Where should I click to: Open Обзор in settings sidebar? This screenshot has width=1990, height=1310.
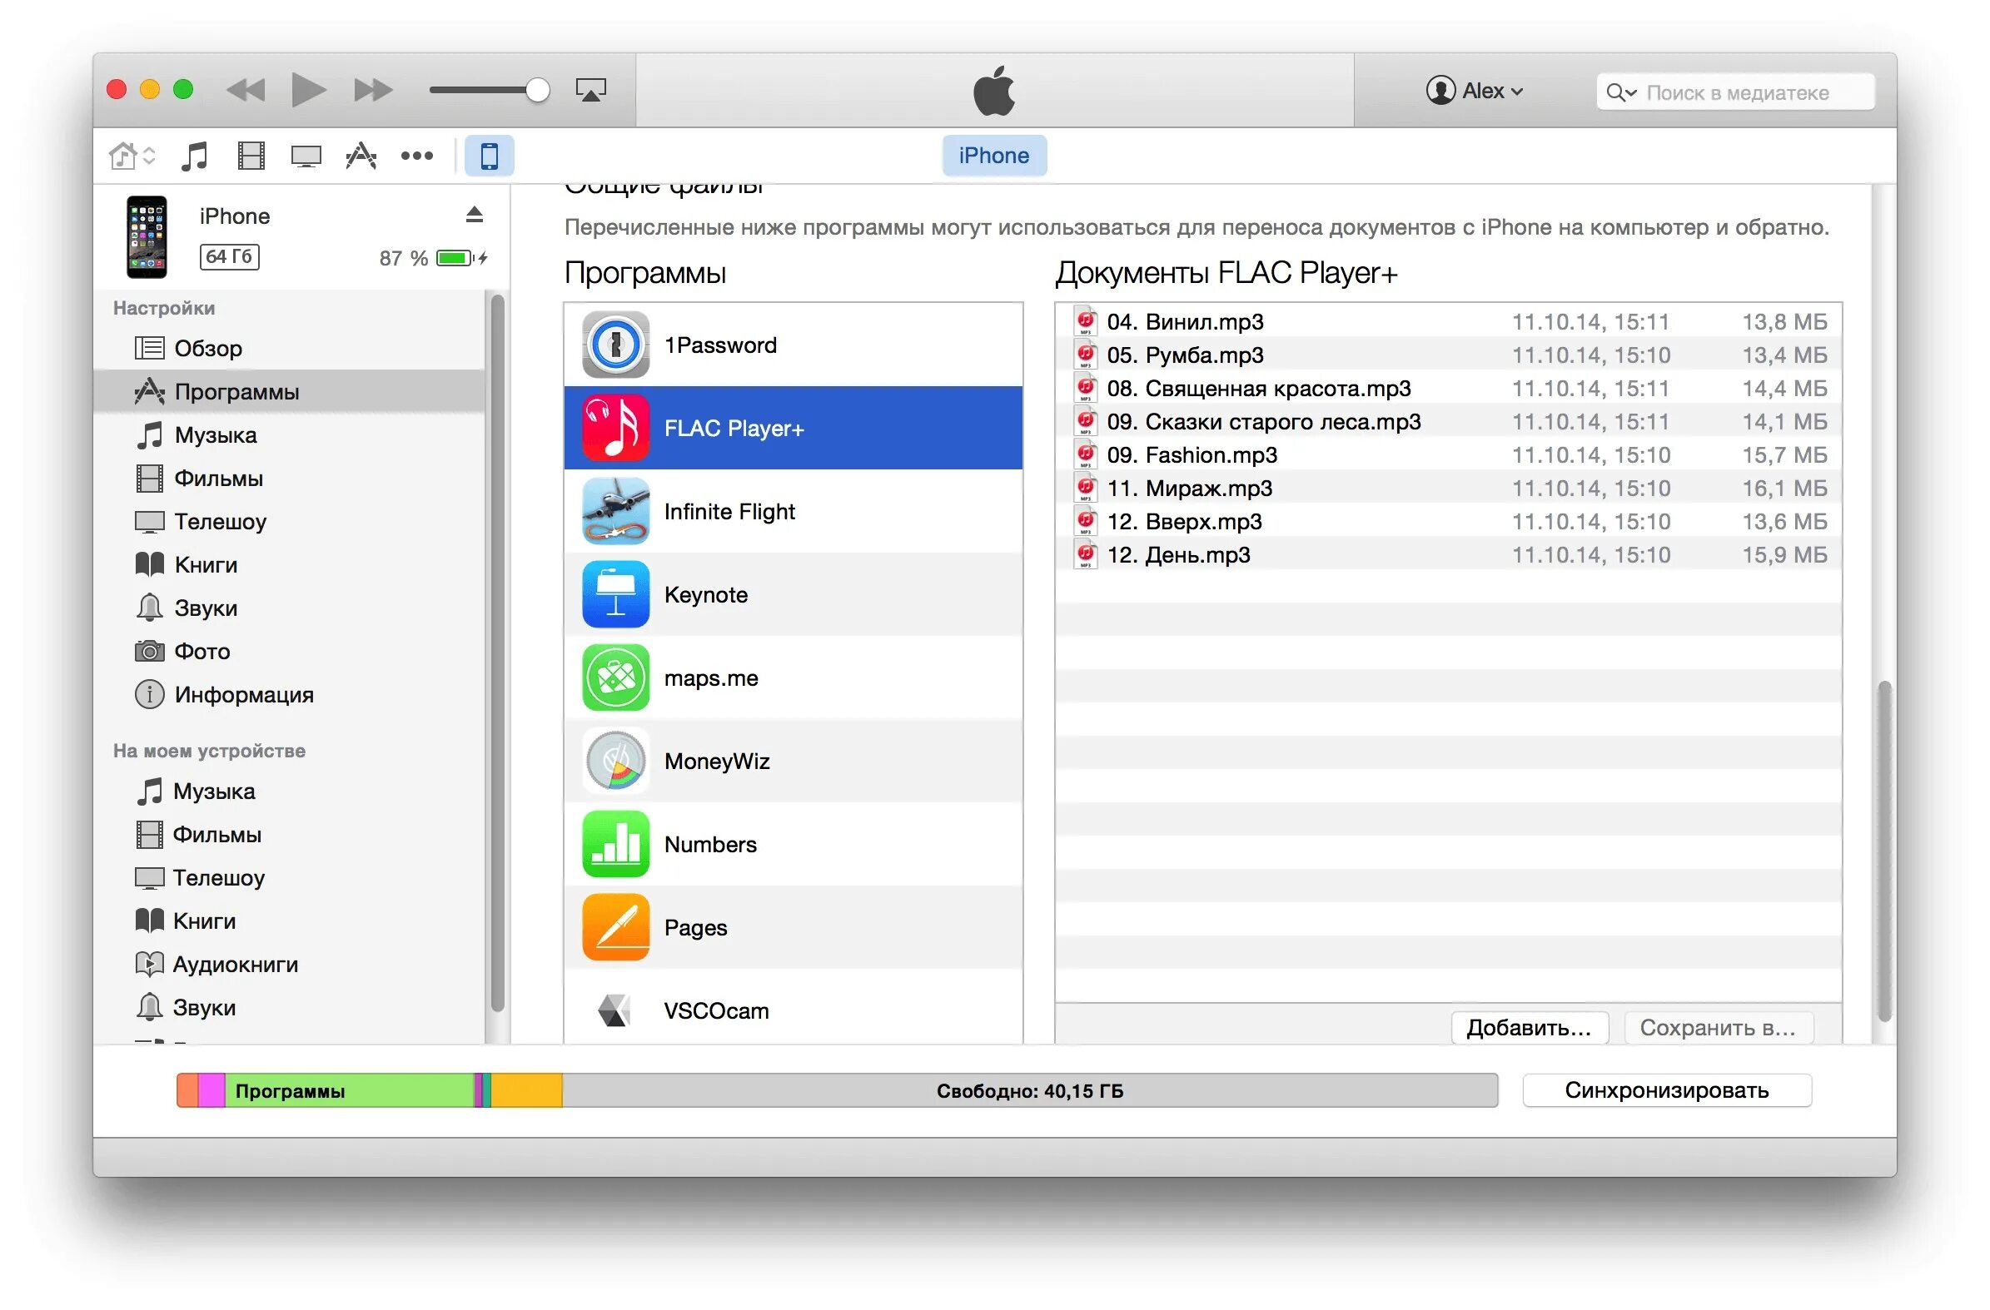[289, 348]
